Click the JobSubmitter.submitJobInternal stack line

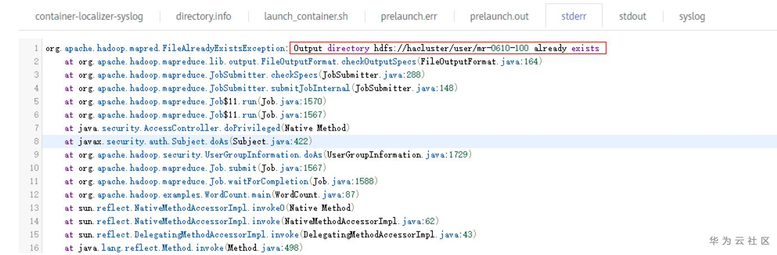261,87
